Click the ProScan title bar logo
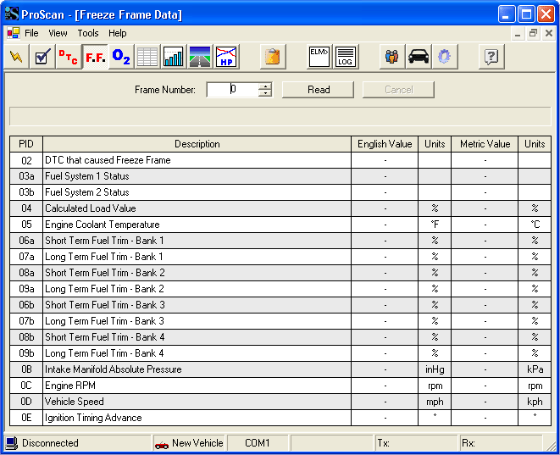560x455 pixels. [11, 14]
